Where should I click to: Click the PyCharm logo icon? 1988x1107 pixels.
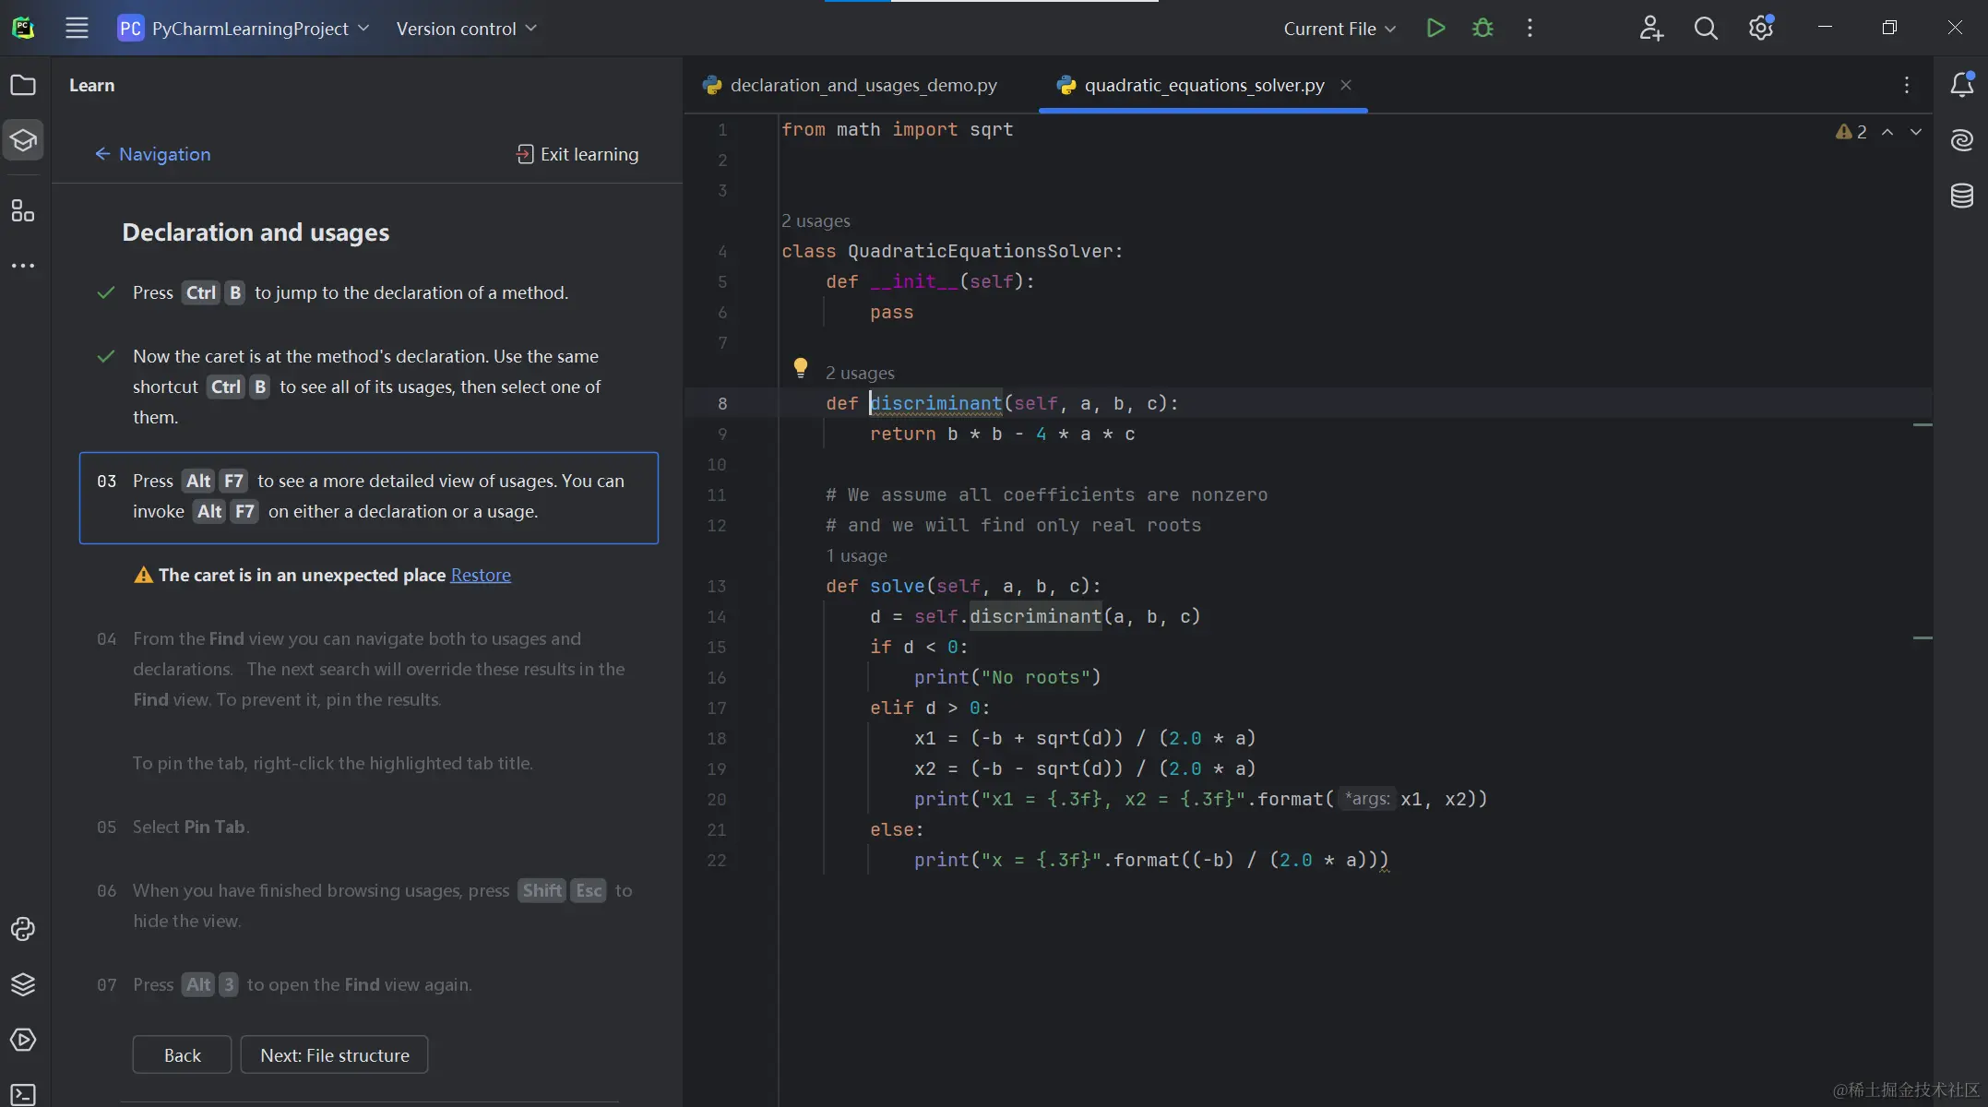(23, 28)
